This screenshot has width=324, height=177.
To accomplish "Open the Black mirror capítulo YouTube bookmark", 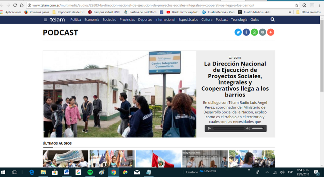I will 183,12.
